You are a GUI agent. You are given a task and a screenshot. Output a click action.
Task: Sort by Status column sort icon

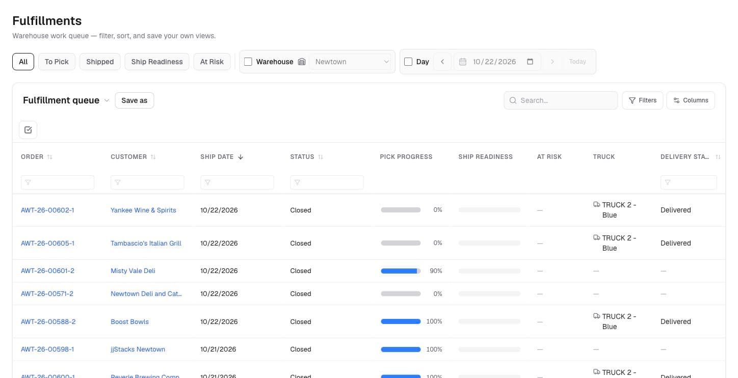pos(321,157)
